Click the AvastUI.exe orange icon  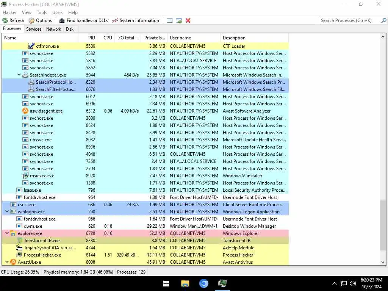13,262
